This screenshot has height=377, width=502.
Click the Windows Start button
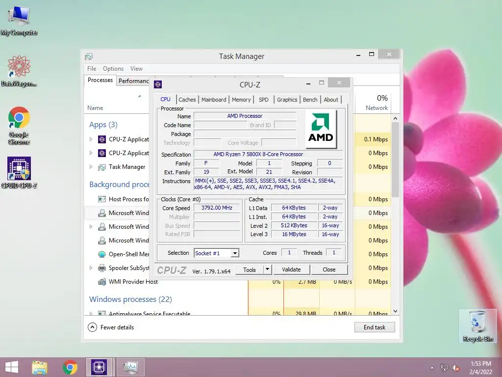click(x=12, y=367)
